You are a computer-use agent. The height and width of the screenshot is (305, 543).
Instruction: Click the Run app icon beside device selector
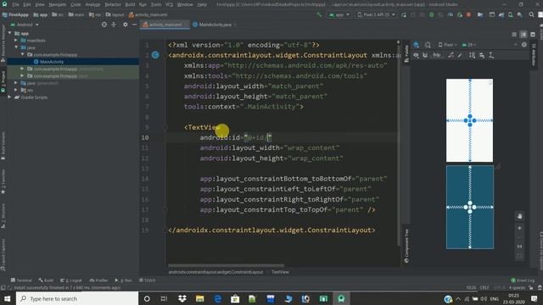[x=404, y=15]
